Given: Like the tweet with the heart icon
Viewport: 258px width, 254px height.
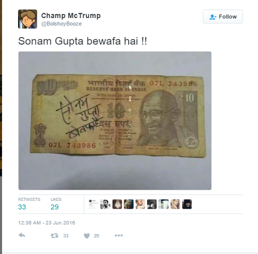Looking at the screenshot, I should coord(87,236).
